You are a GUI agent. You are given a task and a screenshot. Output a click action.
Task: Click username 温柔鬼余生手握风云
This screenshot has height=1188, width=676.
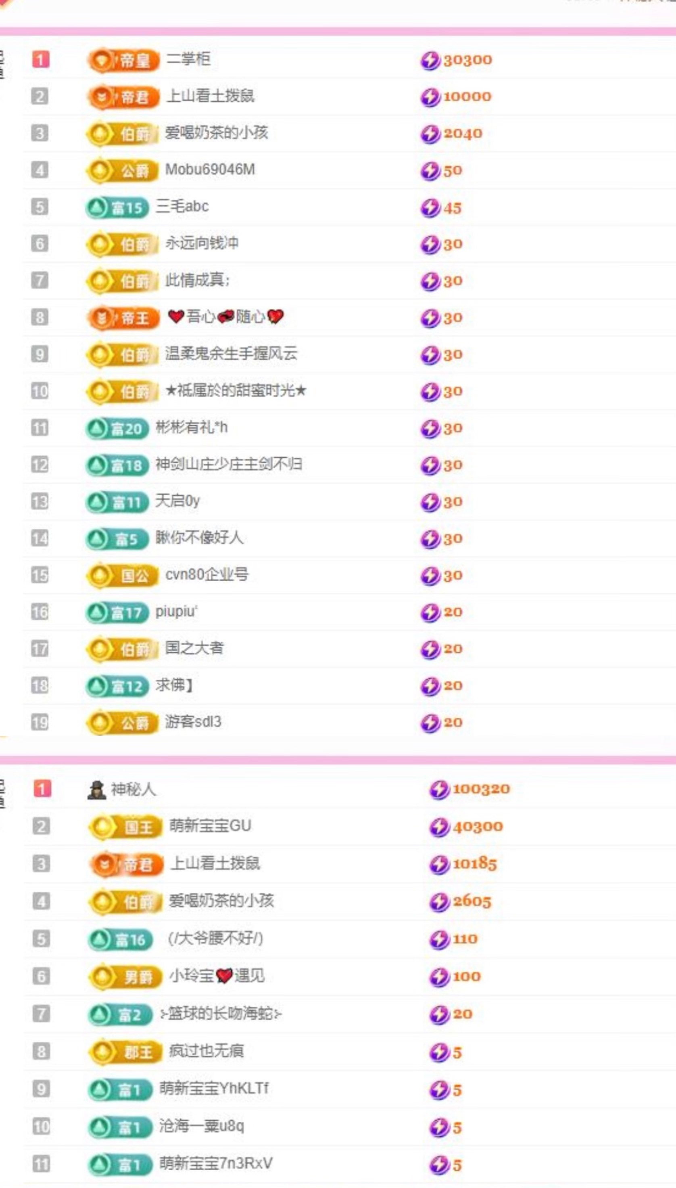tap(231, 354)
